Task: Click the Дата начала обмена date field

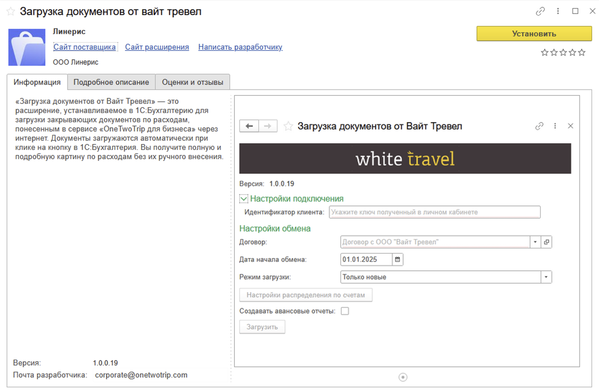Action: point(366,260)
